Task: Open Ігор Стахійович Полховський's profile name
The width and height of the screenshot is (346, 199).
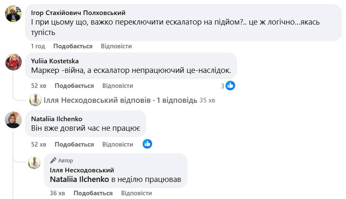Action: coord(78,13)
